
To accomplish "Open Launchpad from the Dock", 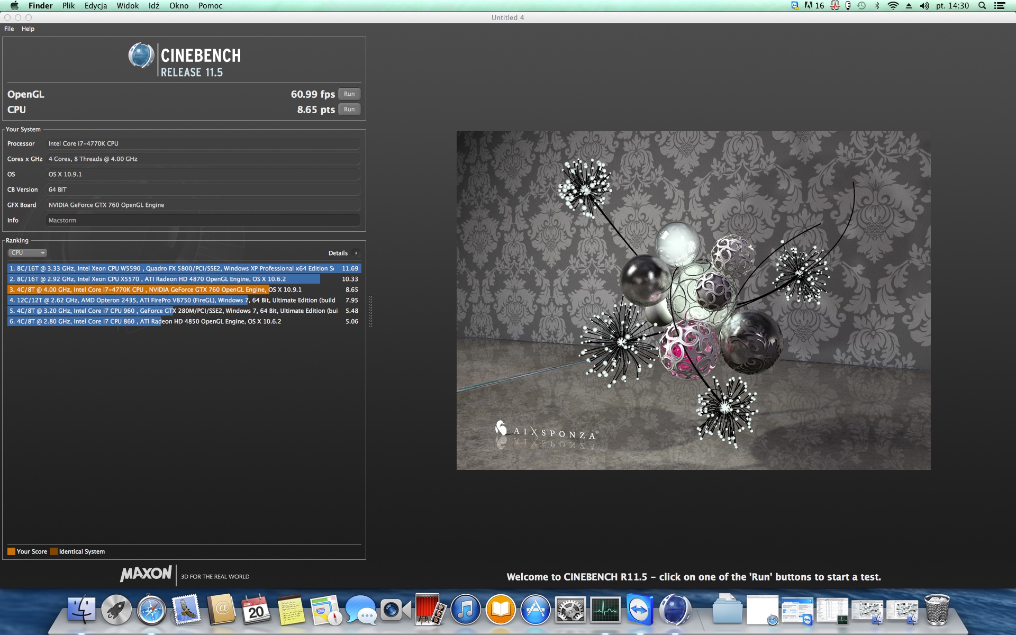I will pyautogui.click(x=116, y=610).
